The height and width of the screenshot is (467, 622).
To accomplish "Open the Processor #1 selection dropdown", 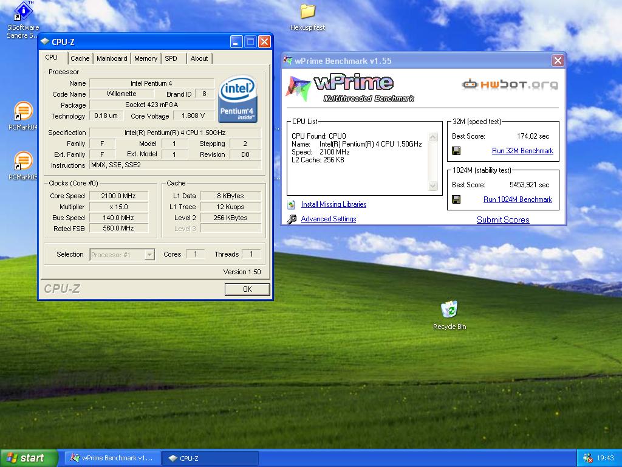I will pos(122,255).
